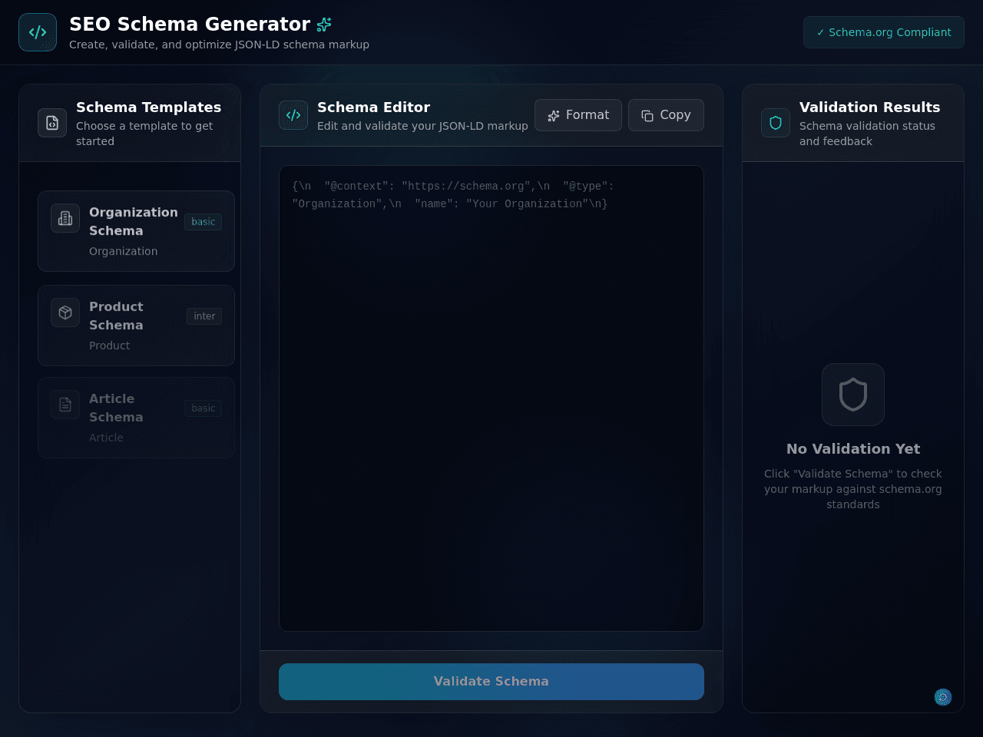The image size is (983, 737).
Task: Click the 'Schema Templates' panel heading
Action: pos(148,107)
